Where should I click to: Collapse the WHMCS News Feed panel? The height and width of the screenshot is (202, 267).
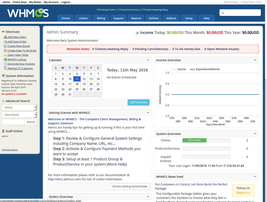[255, 176]
